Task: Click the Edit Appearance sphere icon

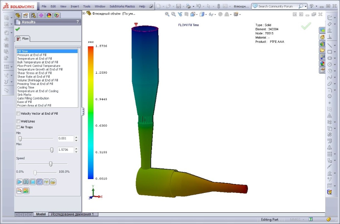Action: click(x=220, y=14)
